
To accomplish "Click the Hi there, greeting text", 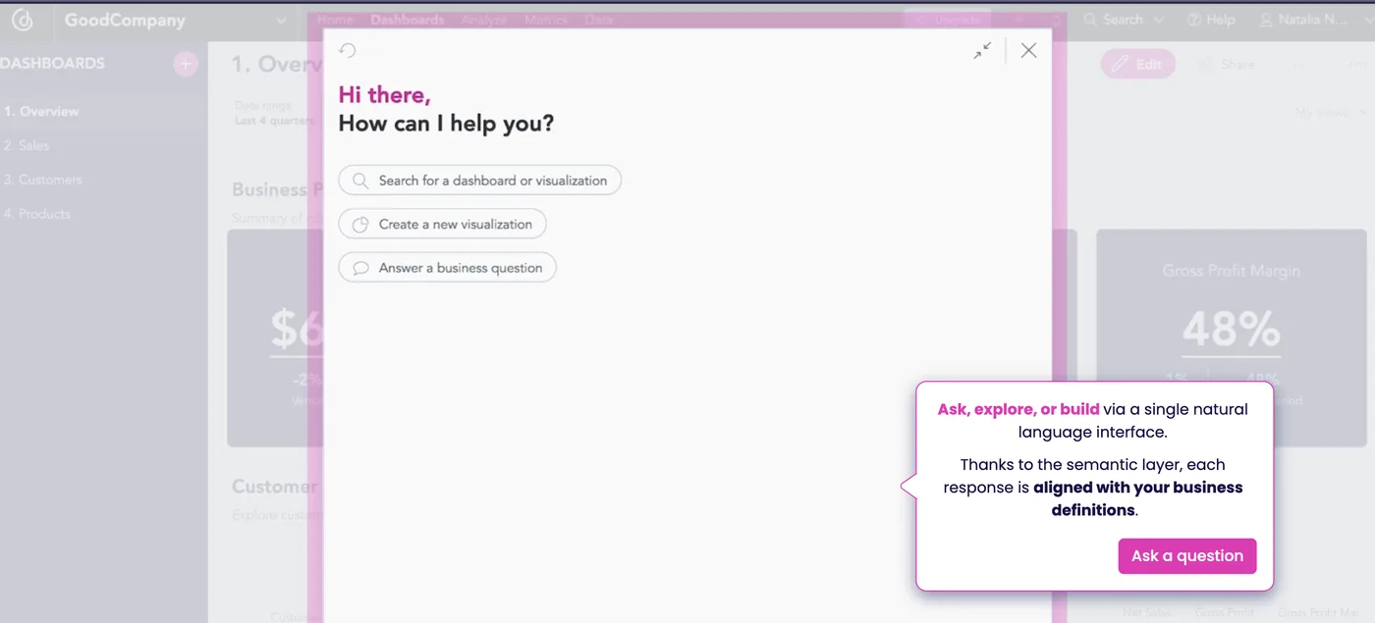I will pos(384,95).
